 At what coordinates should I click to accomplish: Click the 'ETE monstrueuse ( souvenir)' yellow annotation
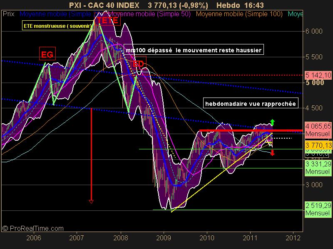[58, 26]
